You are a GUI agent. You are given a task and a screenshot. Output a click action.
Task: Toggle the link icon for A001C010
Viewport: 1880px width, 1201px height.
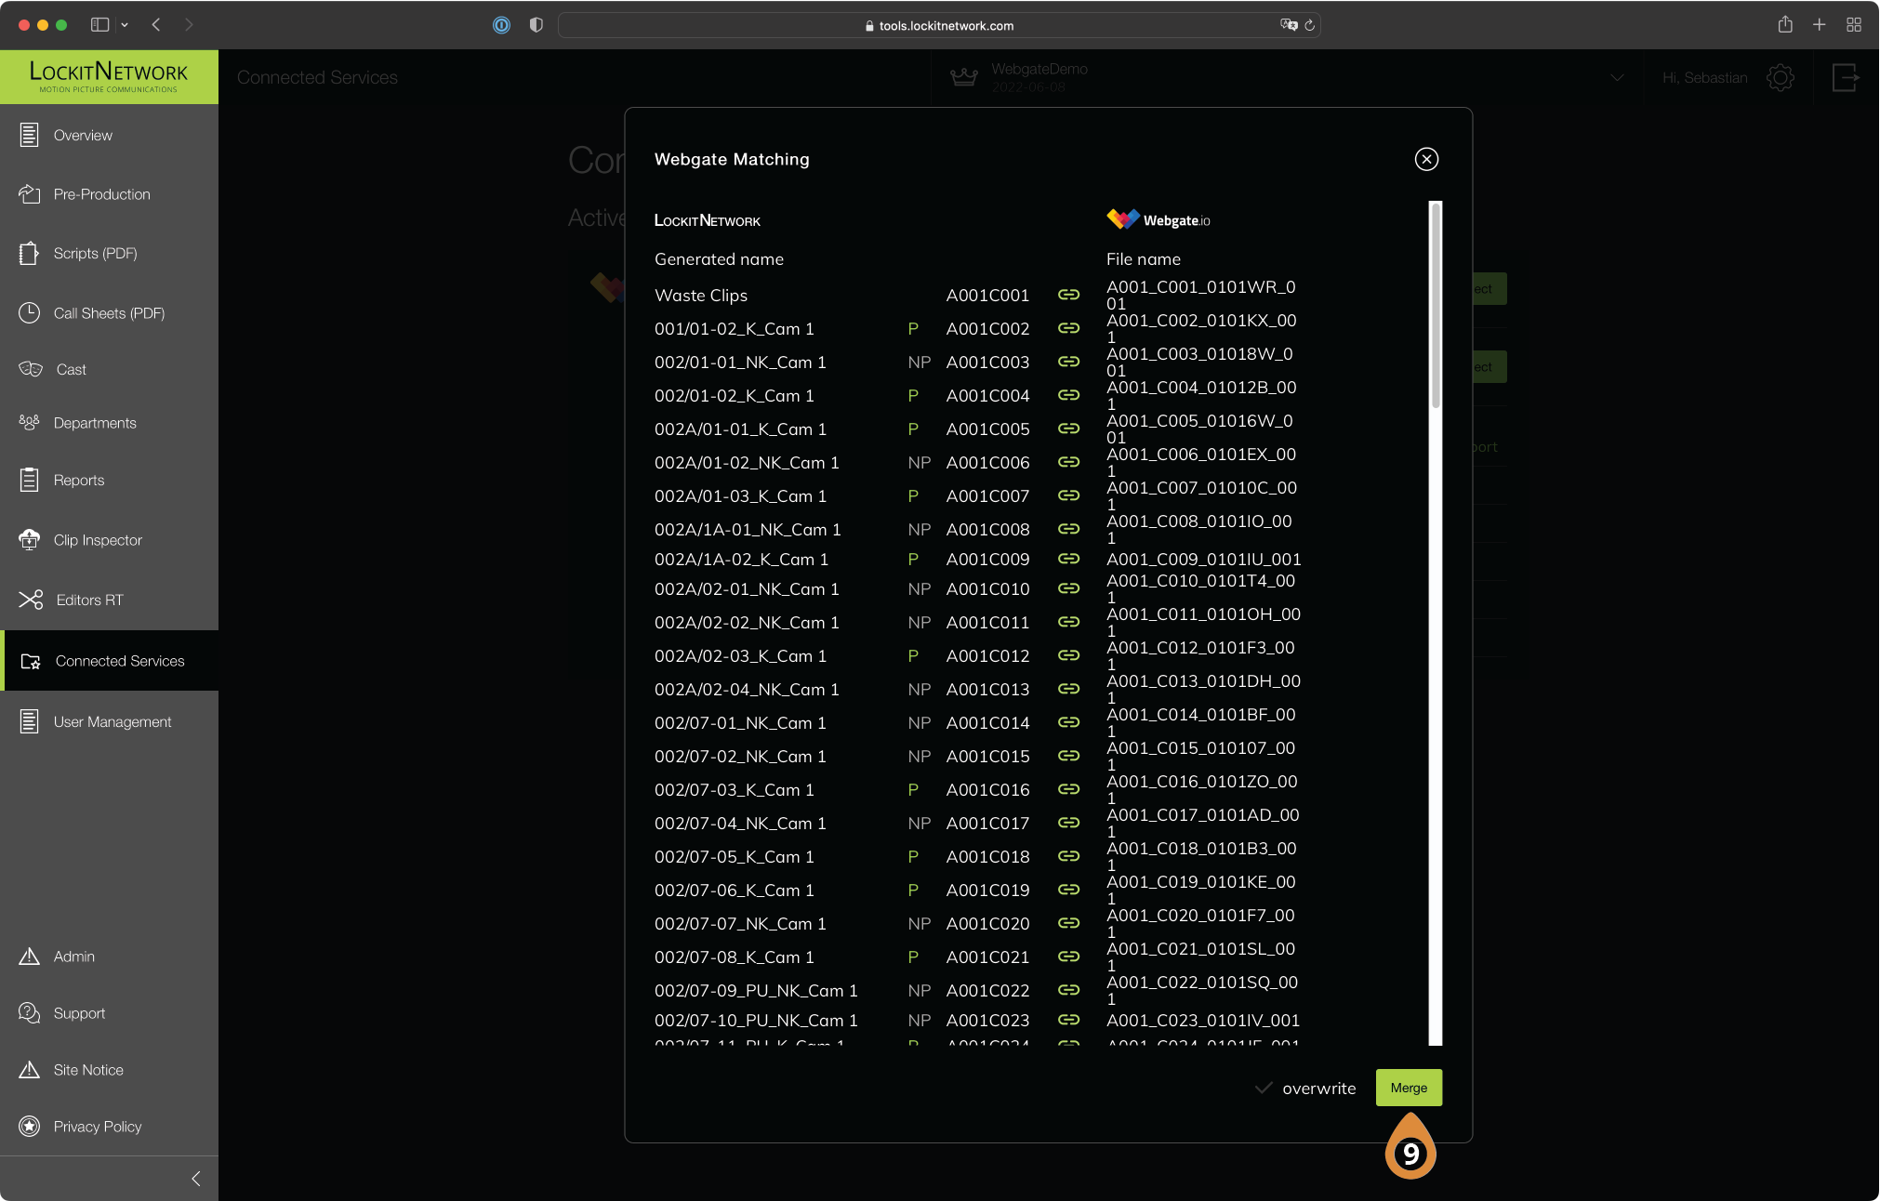(x=1068, y=588)
